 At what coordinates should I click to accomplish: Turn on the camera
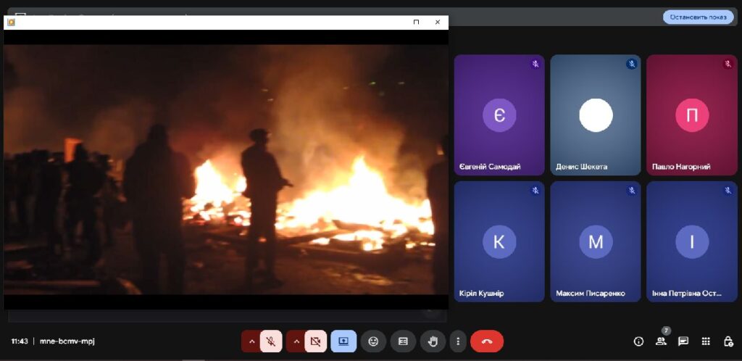click(315, 341)
